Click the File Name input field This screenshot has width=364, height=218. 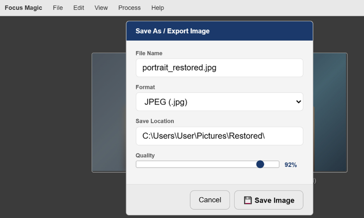(x=219, y=67)
